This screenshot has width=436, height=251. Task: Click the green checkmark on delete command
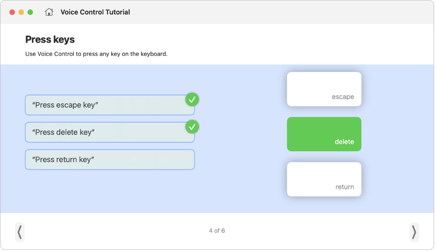(x=192, y=126)
